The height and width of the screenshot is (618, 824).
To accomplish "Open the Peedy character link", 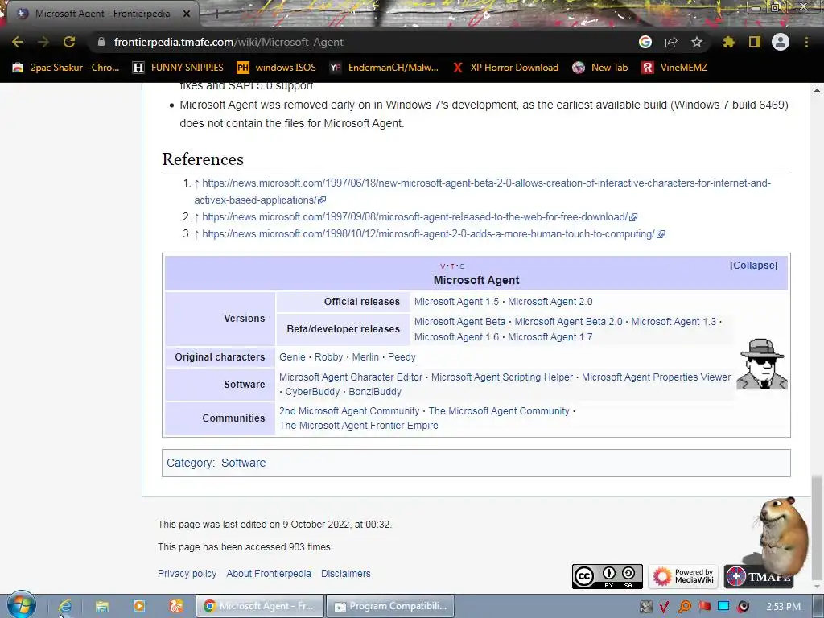I will tap(402, 356).
